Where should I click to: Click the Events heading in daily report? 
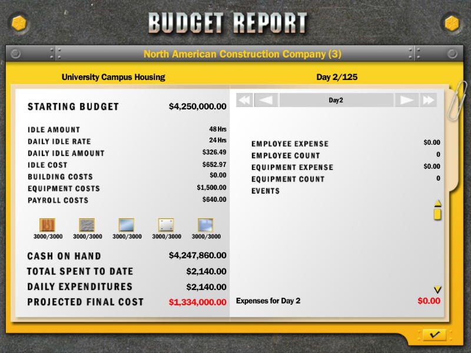pyautogui.click(x=266, y=191)
